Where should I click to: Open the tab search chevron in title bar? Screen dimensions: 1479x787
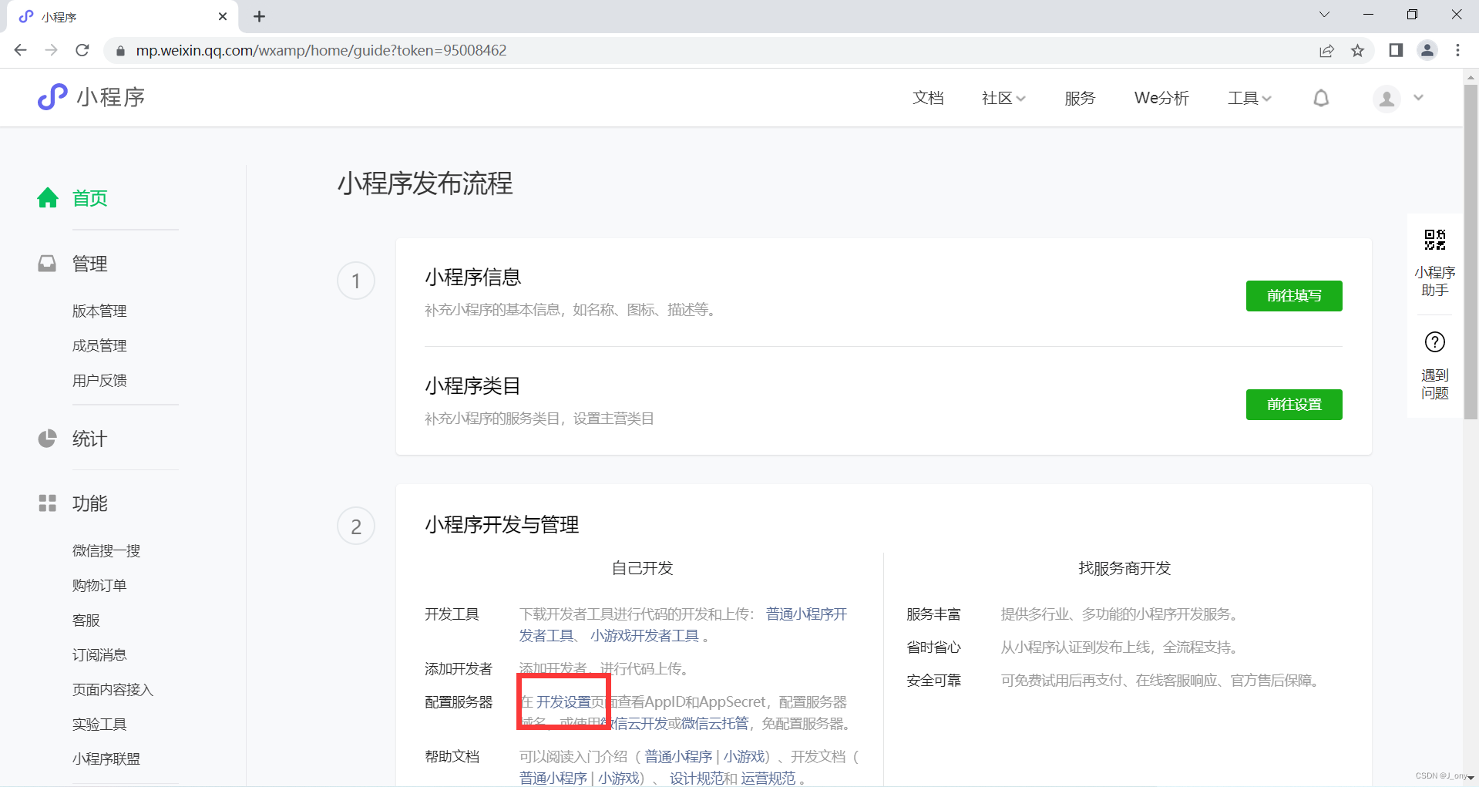1324,15
